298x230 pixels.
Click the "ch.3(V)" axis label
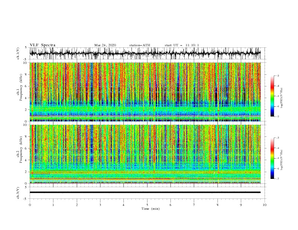(x=18, y=193)
